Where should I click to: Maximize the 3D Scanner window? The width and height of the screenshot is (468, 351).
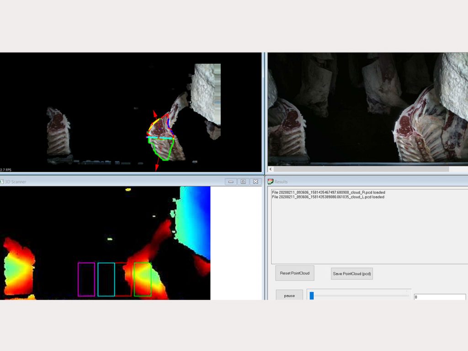[243, 181]
